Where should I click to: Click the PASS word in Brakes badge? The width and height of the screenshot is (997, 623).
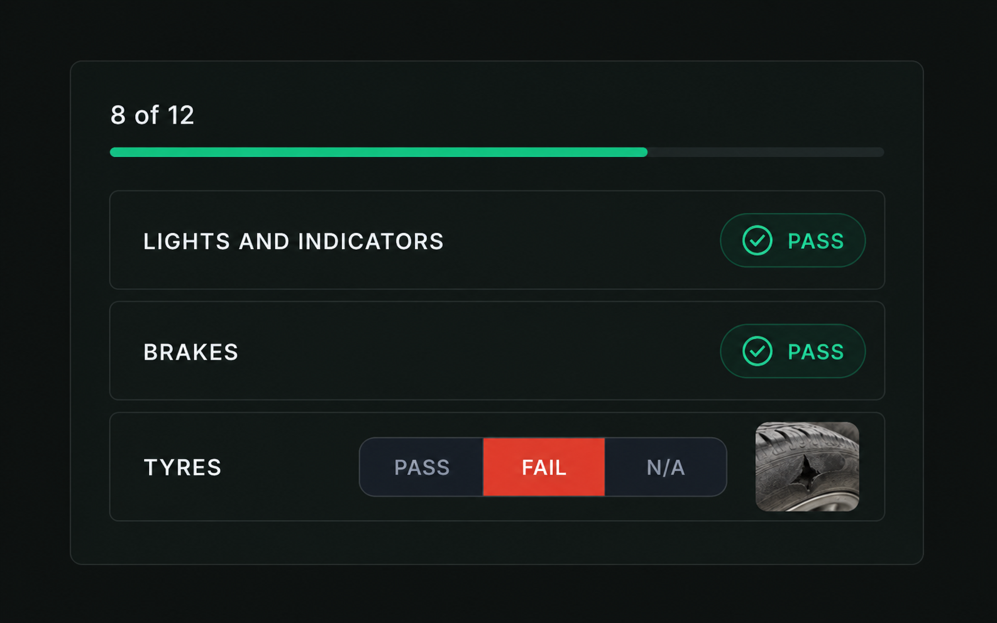click(x=815, y=352)
